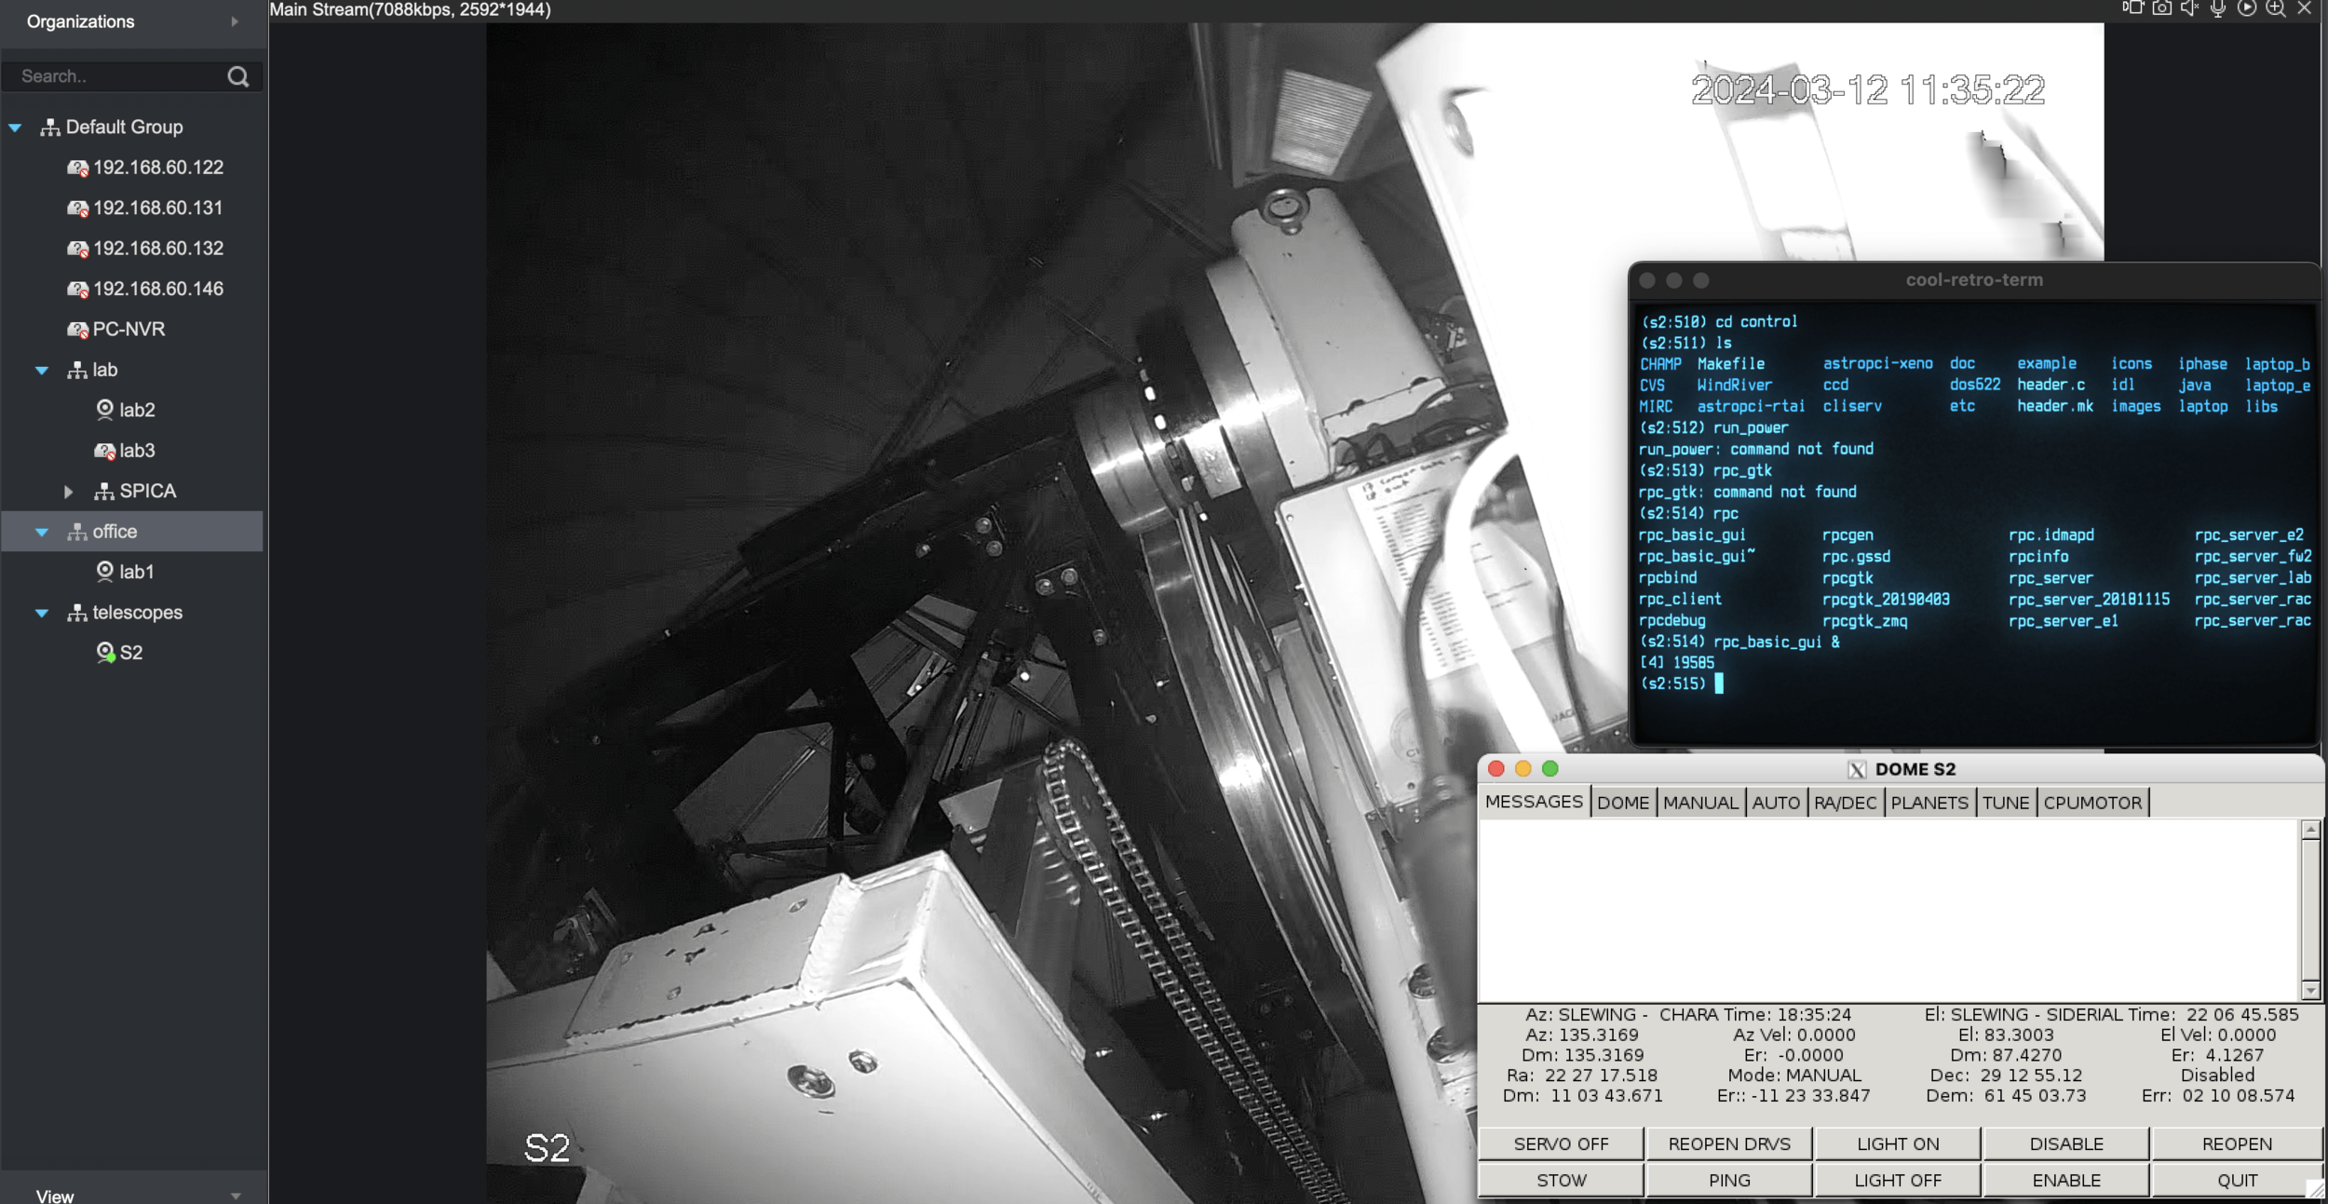Screen dimensions: 2328x1204
Task: Open the lab1 camera feed
Action: (x=136, y=572)
